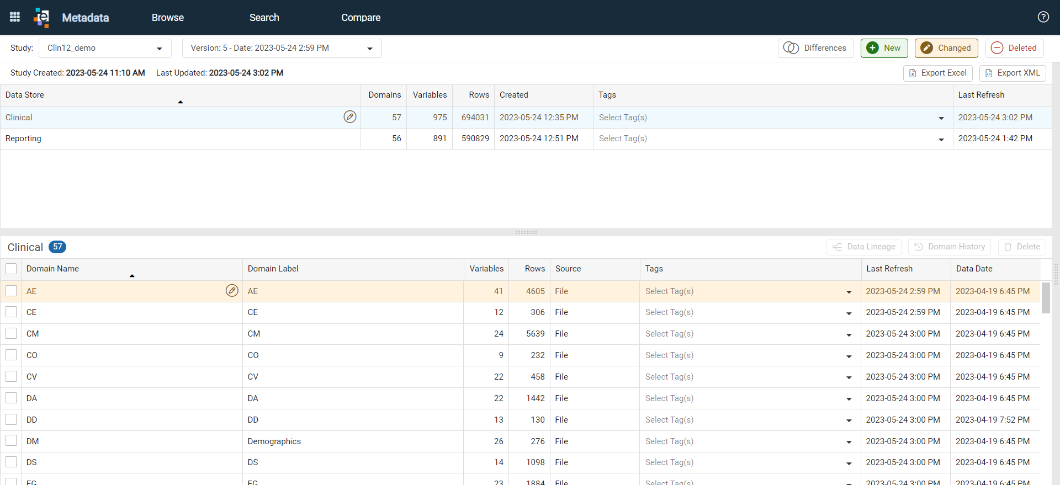
Task: Check the AE domain checkbox
Action: coord(11,291)
